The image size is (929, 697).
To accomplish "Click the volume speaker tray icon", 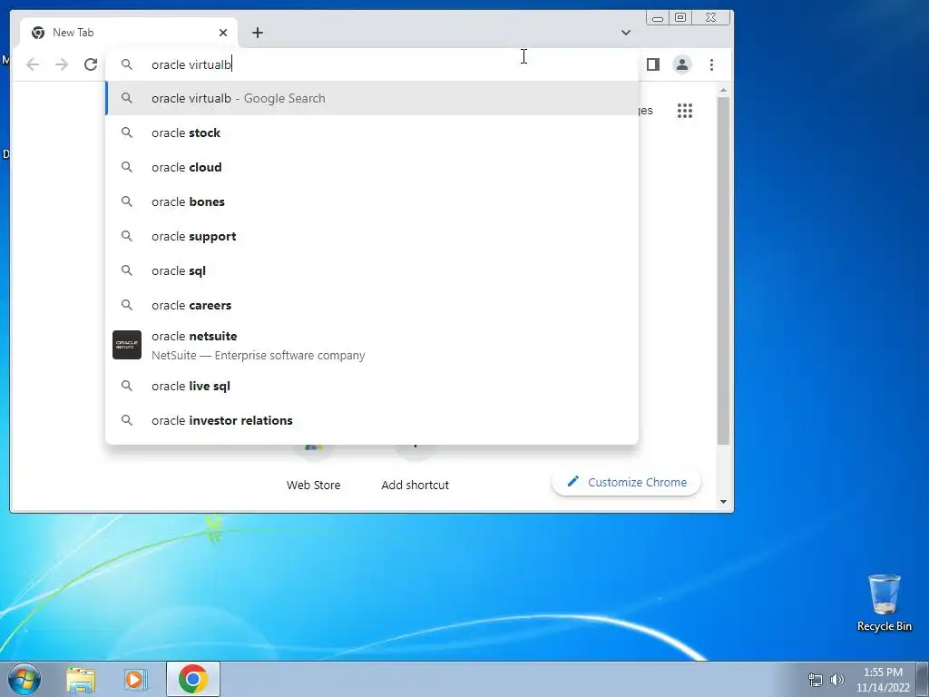I will pos(837,680).
